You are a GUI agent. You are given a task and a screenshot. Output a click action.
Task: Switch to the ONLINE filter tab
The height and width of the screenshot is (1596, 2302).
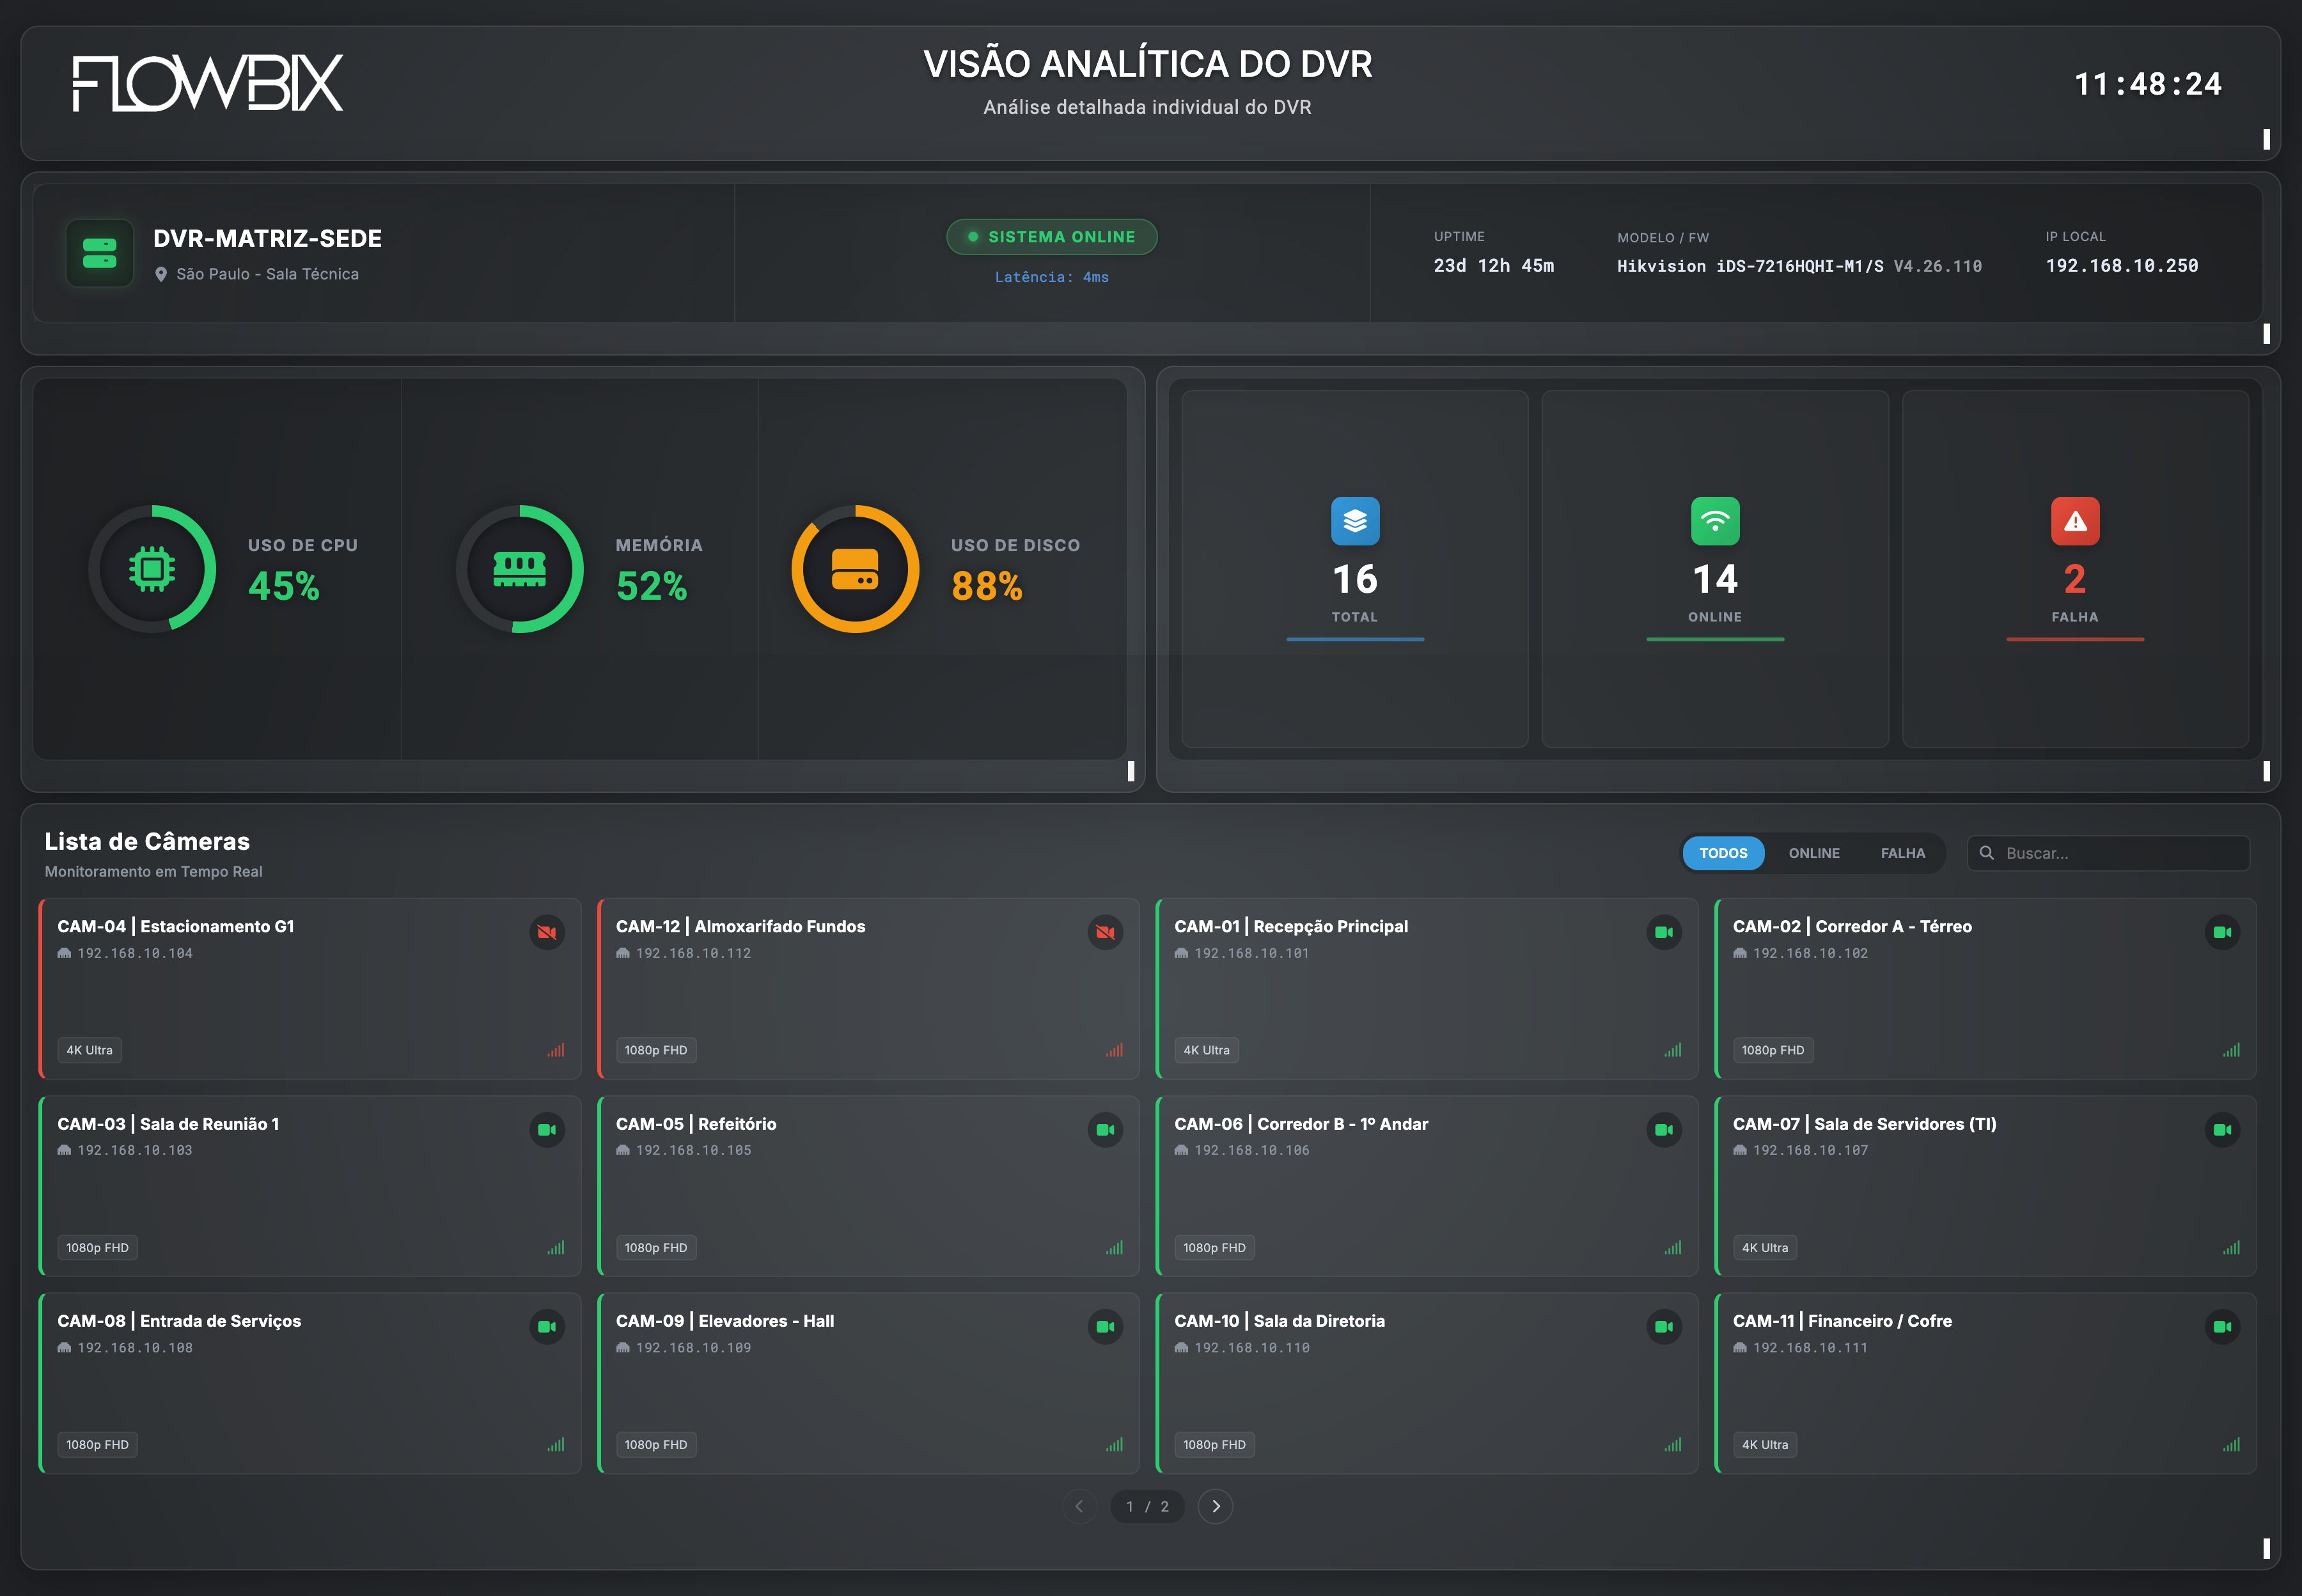1814,853
